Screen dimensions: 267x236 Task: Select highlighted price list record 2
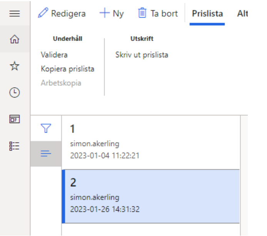click(x=150, y=196)
